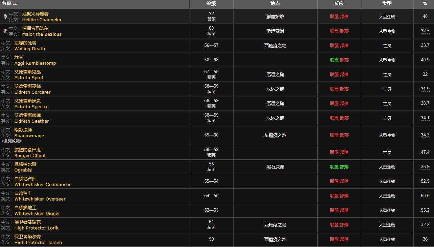This screenshot has height=247, width=434.
Task: Open Wailing Death NPC link
Action: [x=30, y=49]
